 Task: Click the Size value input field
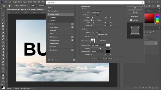click(107, 22)
